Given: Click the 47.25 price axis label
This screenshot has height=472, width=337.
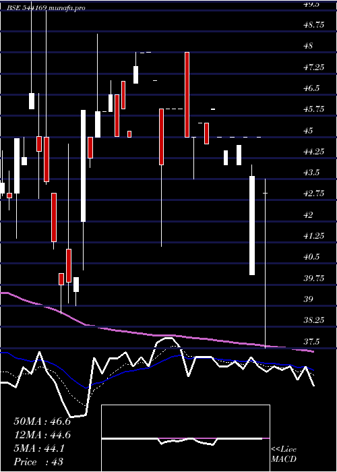Looking at the screenshot, I should coord(314,67).
